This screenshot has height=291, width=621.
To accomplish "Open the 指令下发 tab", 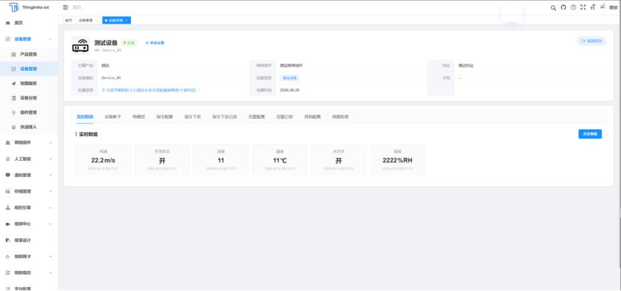I will click(192, 117).
